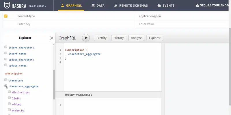Enable the offset argument checkbox

click(x=9, y=104)
